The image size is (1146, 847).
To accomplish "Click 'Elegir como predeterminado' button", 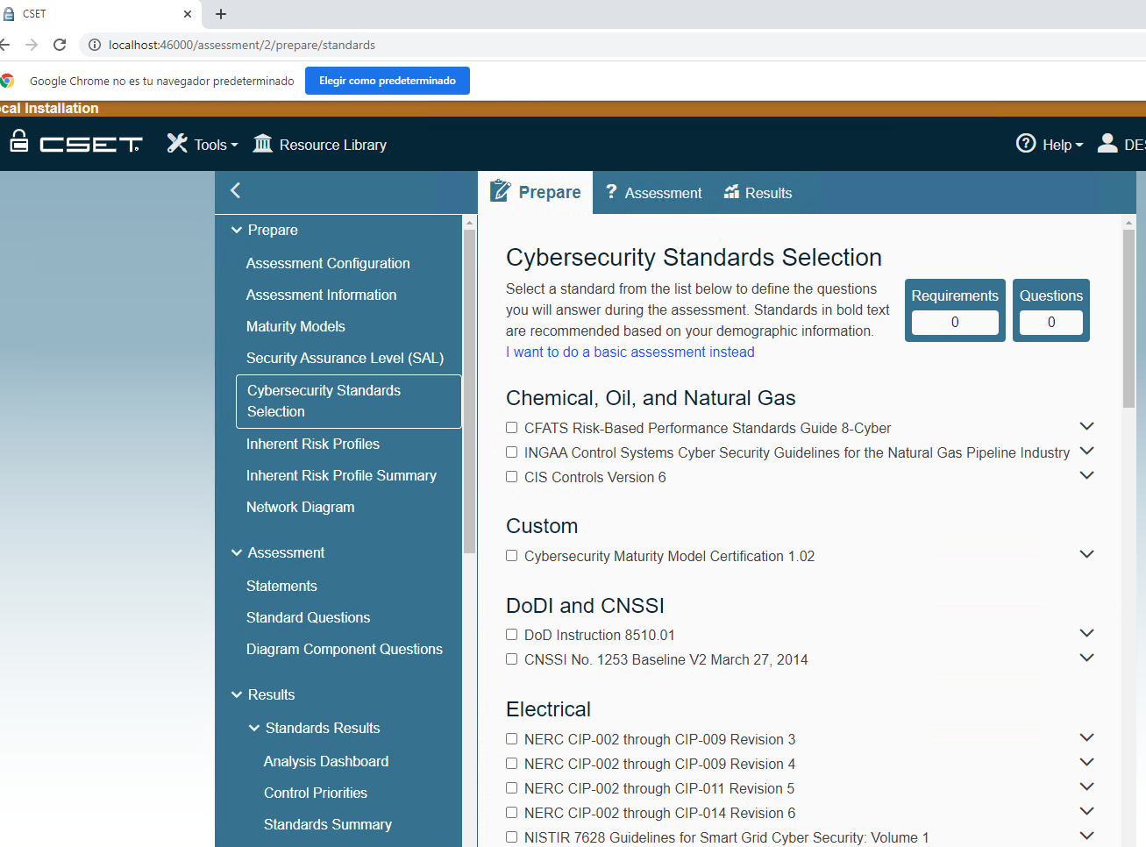I will (387, 81).
